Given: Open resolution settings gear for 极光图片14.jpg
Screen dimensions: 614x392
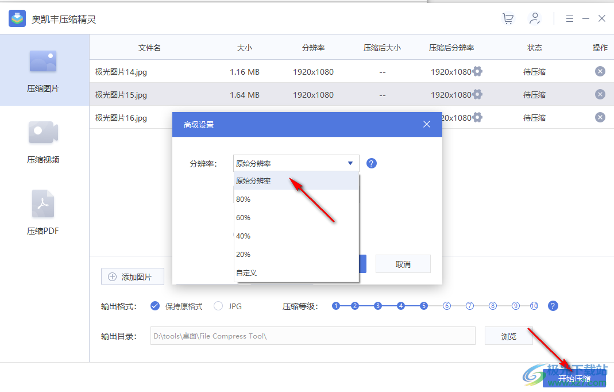Looking at the screenshot, I should (477, 71).
